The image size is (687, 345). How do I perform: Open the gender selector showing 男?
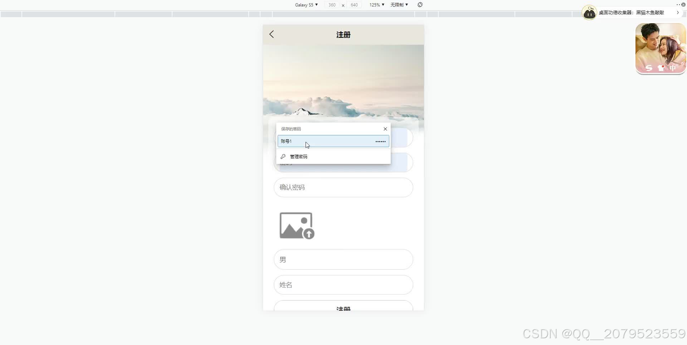coord(343,259)
